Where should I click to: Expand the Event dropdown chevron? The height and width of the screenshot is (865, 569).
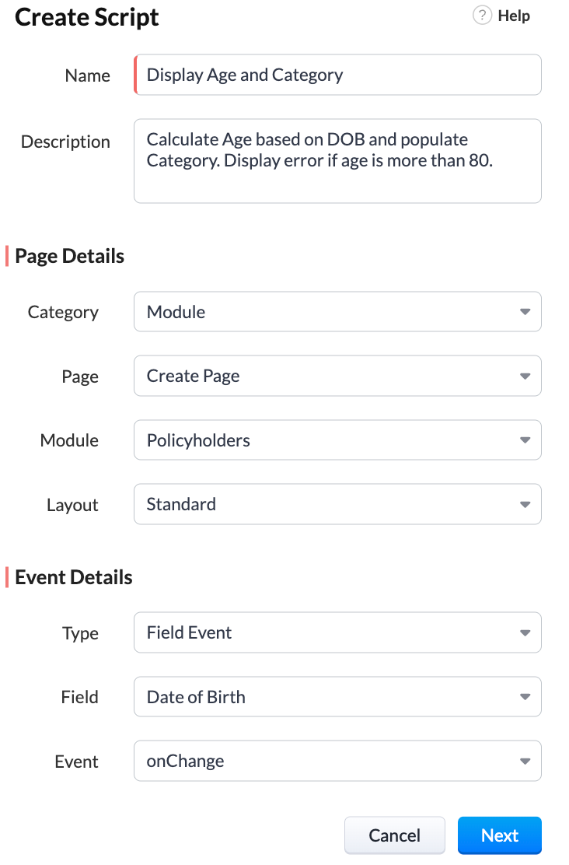click(524, 761)
